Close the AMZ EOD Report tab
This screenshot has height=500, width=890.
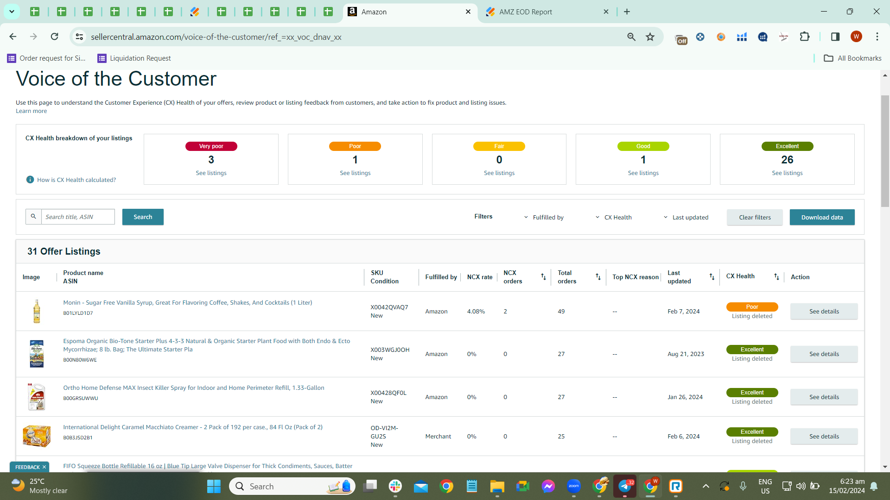(606, 12)
